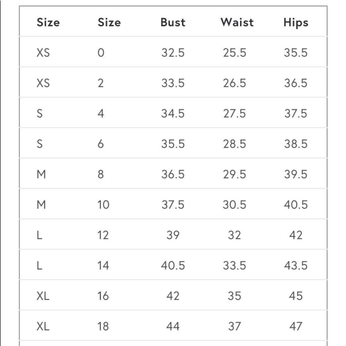This screenshot has height=346, width=346.
Task: Click the hips value 39.5
Action: [x=296, y=174]
